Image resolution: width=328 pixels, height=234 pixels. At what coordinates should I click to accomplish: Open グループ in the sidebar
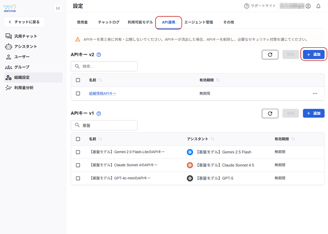[x=33, y=67]
